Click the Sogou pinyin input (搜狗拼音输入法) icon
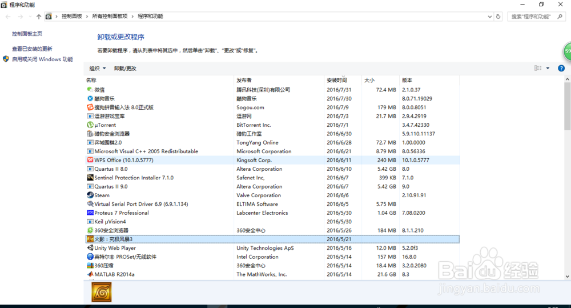This screenshot has height=308, width=571. tap(90, 107)
